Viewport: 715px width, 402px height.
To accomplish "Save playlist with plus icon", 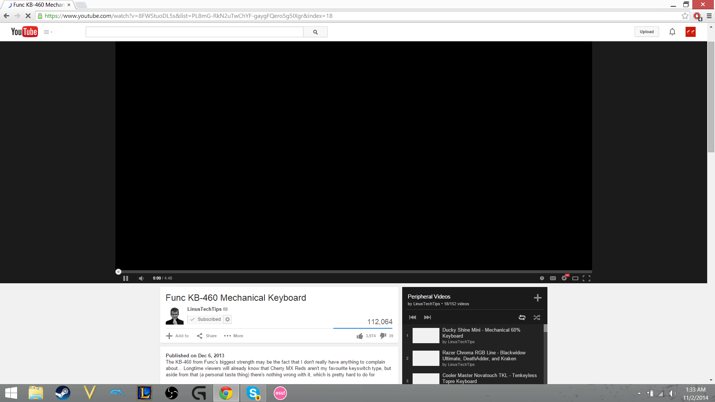I will [537, 298].
